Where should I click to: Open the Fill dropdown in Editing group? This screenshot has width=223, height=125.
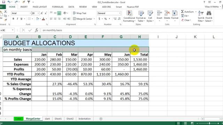[x=185, y=16]
